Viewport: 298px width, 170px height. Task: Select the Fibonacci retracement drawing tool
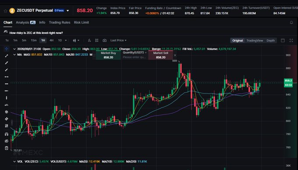click(x=7, y=126)
